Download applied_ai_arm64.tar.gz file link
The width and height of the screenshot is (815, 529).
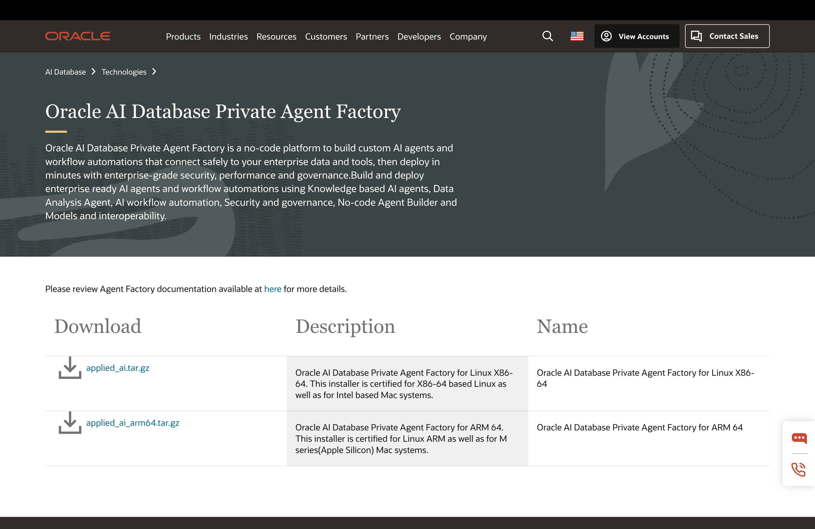pyautogui.click(x=133, y=423)
